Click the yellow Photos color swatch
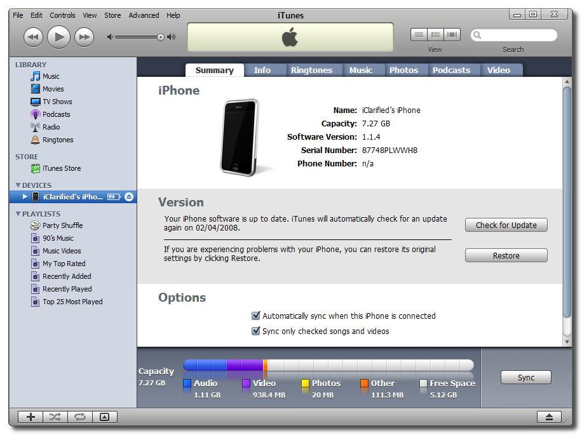The width and height of the screenshot is (582, 435). (305, 383)
